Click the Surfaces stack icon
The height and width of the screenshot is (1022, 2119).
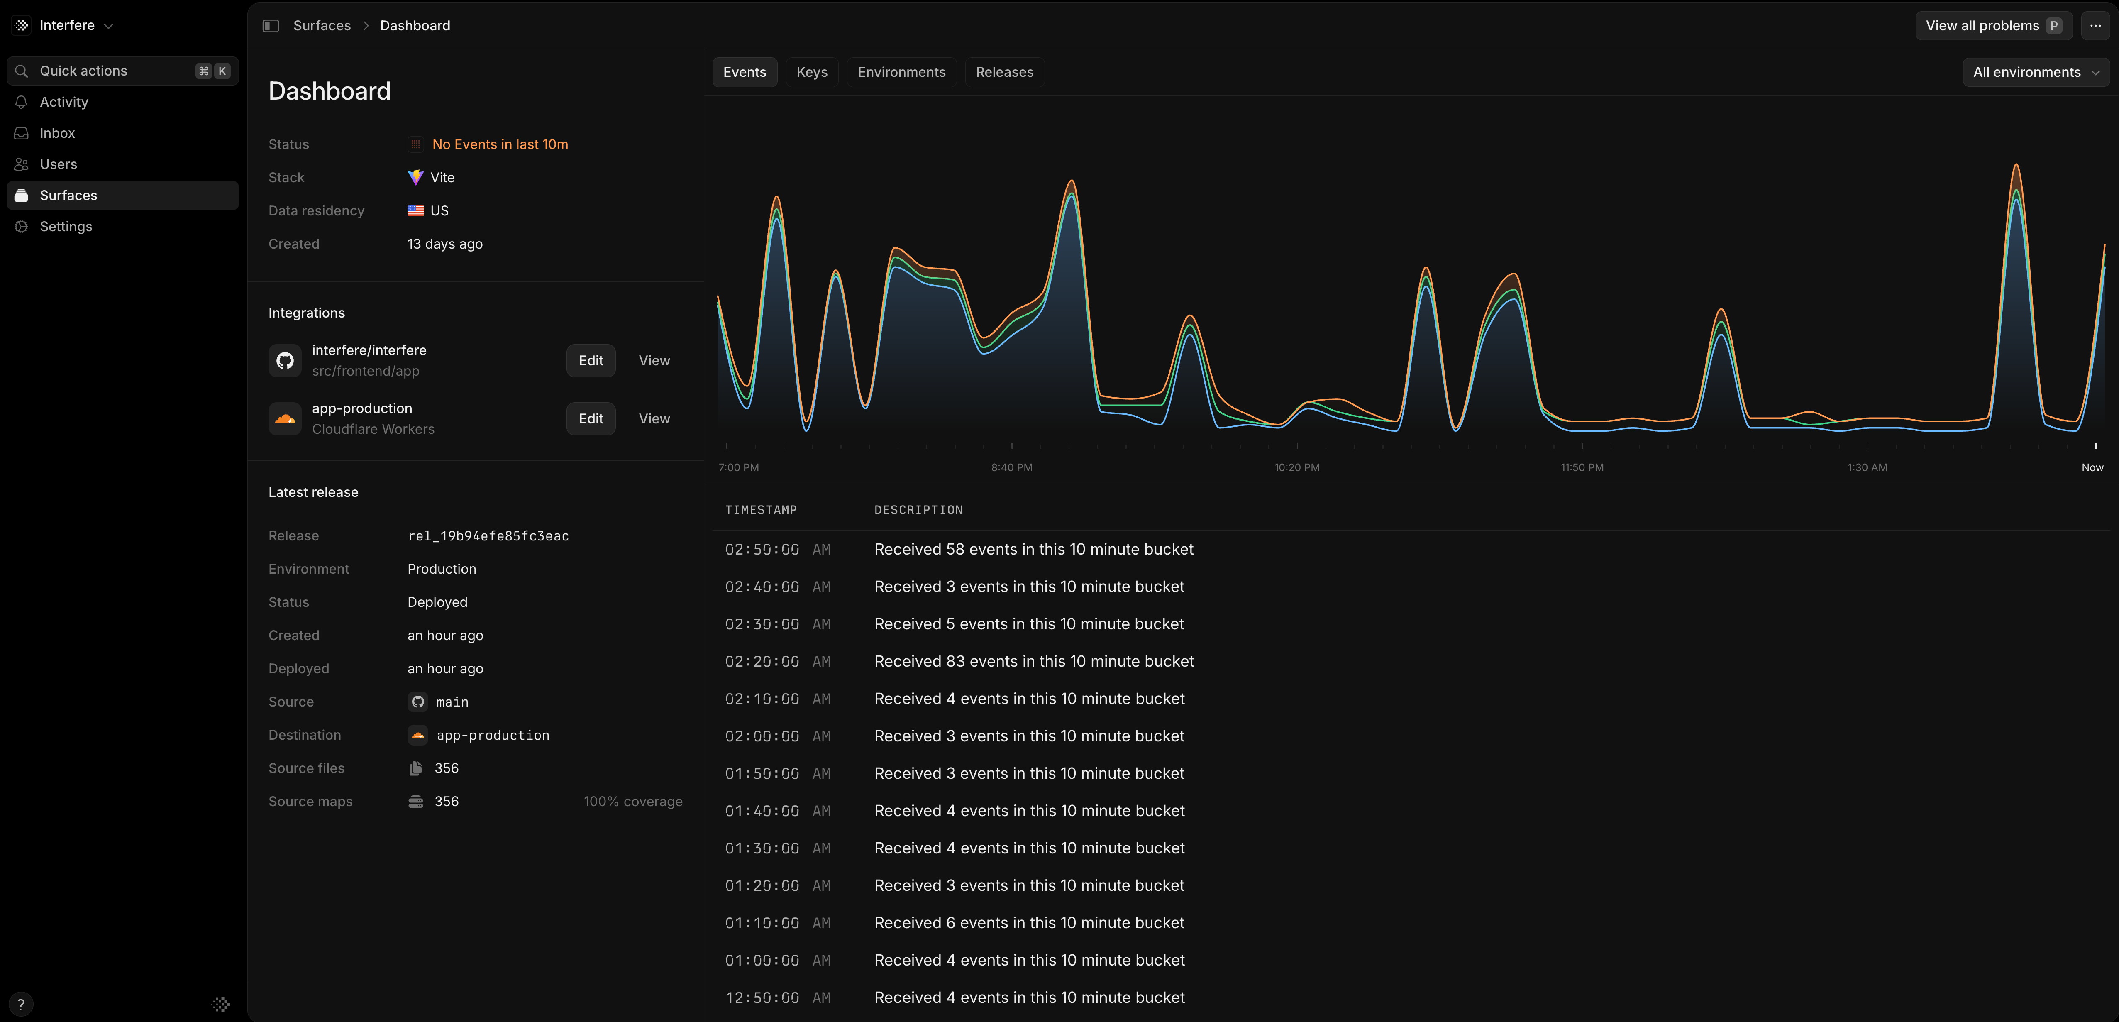(22, 196)
